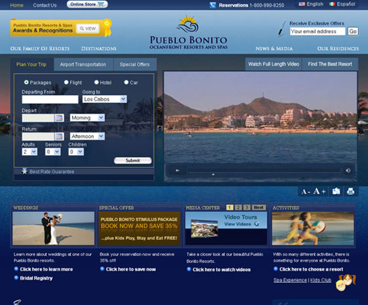Open the Bridal Registry link
This screenshot has height=305, width=368.
click(36, 278)
